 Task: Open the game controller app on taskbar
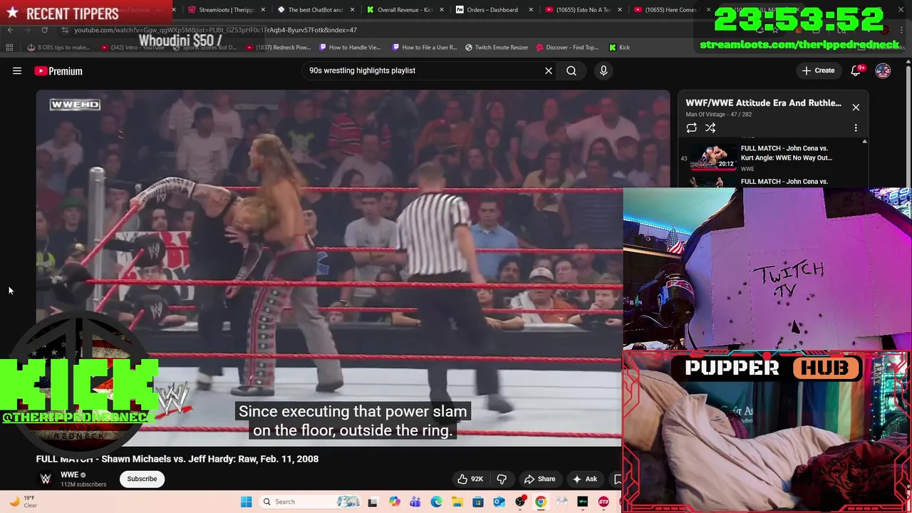tap(562, 502)
